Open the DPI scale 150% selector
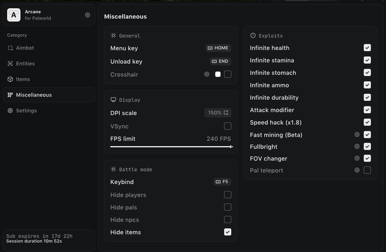Image resolution: width=386 pixels, height=252 pixels. click(218, 113)
